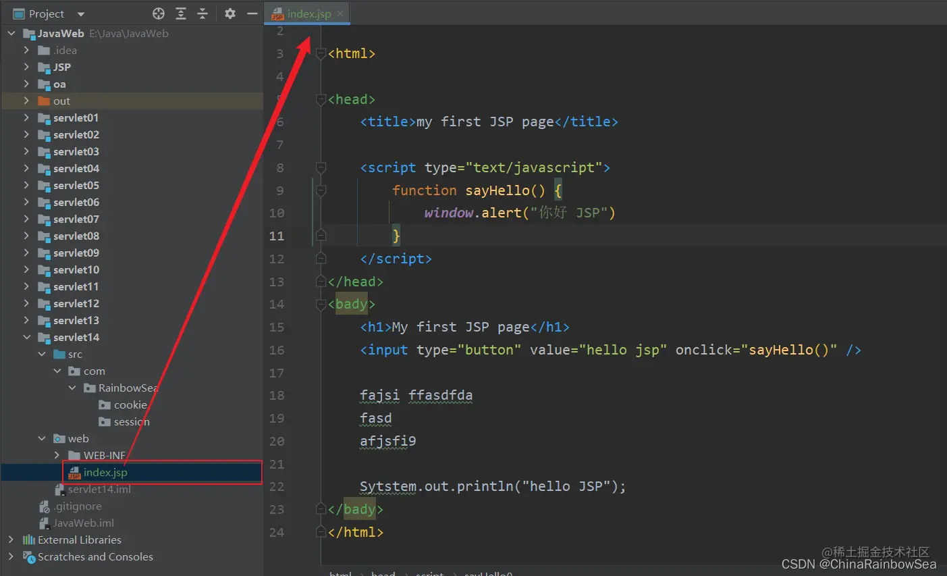Click the <title> tag on line 6
The height and width of the screenshot is (576, 947).
(x=388, y=122)
